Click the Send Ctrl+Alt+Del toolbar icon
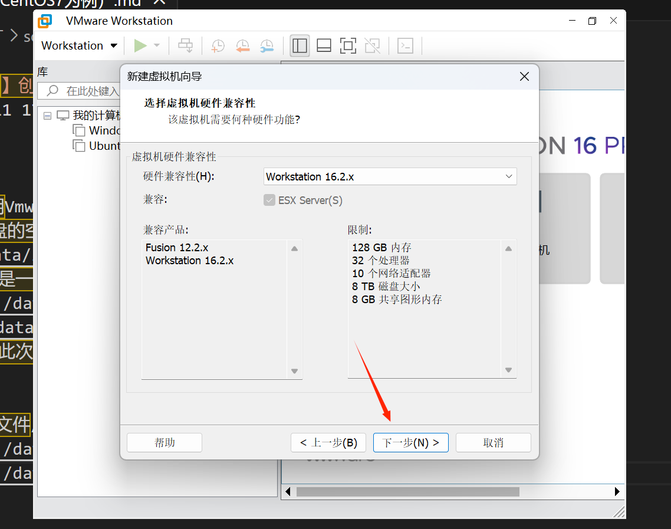 [186, 45]
